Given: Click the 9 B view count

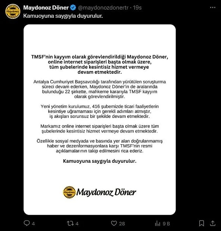Looking at the screenshot, I should point(166,224).
